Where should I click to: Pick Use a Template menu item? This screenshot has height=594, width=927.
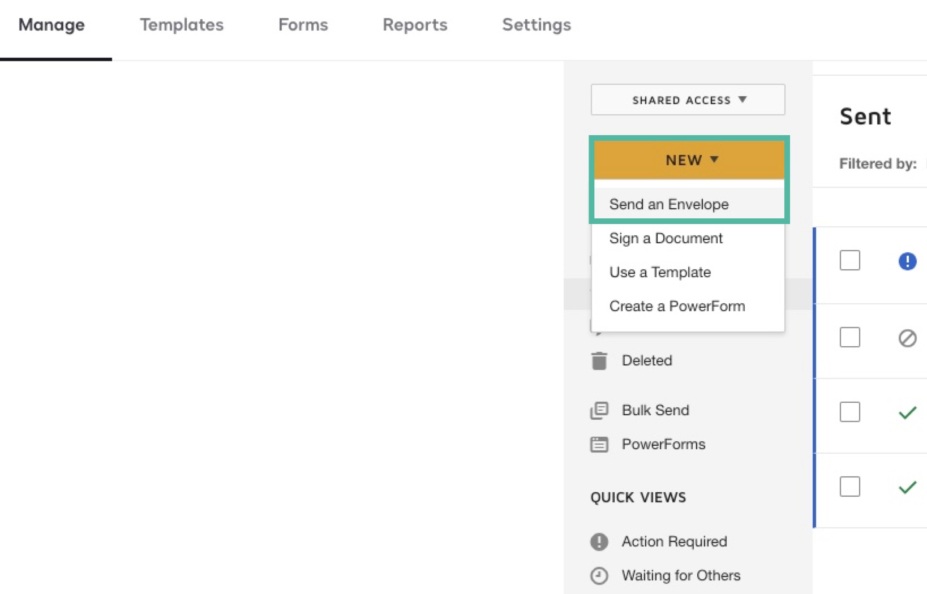tap(660, 272)
